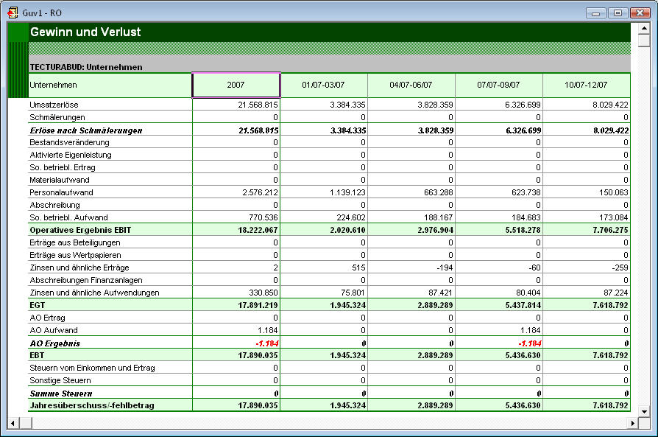The image size is (658, 437).
Task: Select the Jahresüberschuss/-fehlbetrag row label
Action: (92, 405)
